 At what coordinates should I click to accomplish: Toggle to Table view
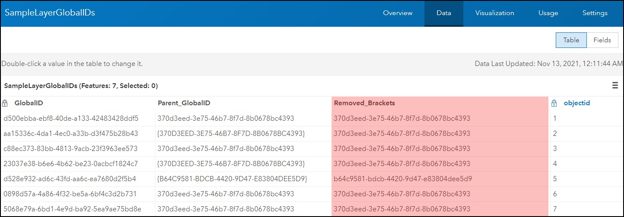[571, 40]
